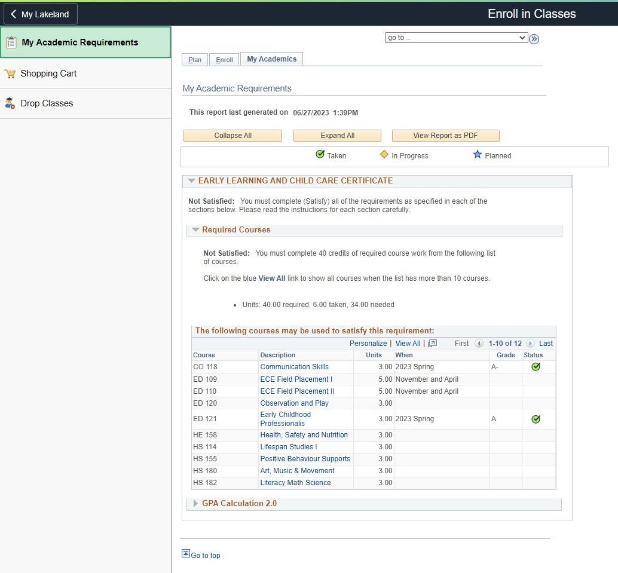Collapse the Required Courses section
Image resolution: width=618 pixels, height=573 pixels.
pyautogui.click(x=195, y=229)
